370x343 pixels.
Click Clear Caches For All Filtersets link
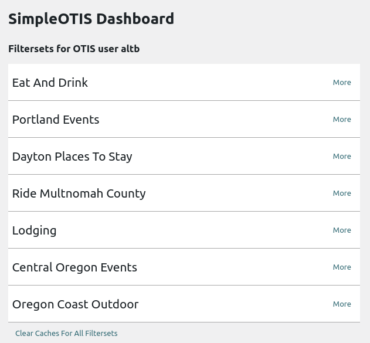(66, 333)
